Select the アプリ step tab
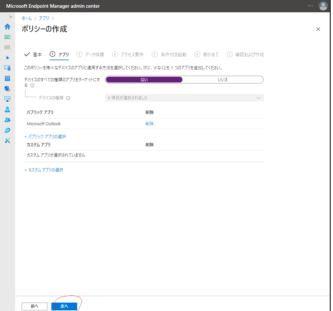This screenshot has height=311, width=333. tap(59, 55)
